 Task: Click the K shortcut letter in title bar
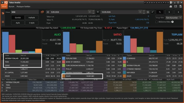tap(154, 3)
